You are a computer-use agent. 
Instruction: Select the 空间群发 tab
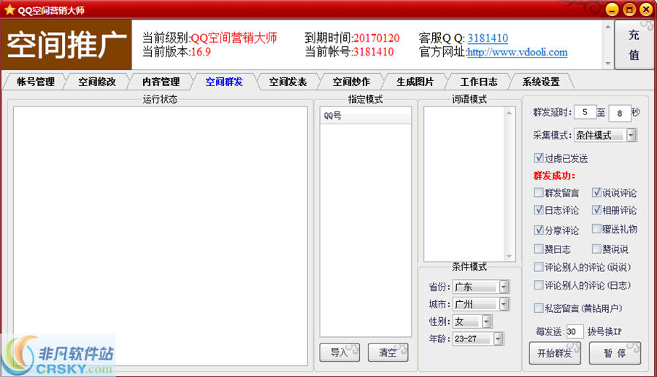pos(224,82)
